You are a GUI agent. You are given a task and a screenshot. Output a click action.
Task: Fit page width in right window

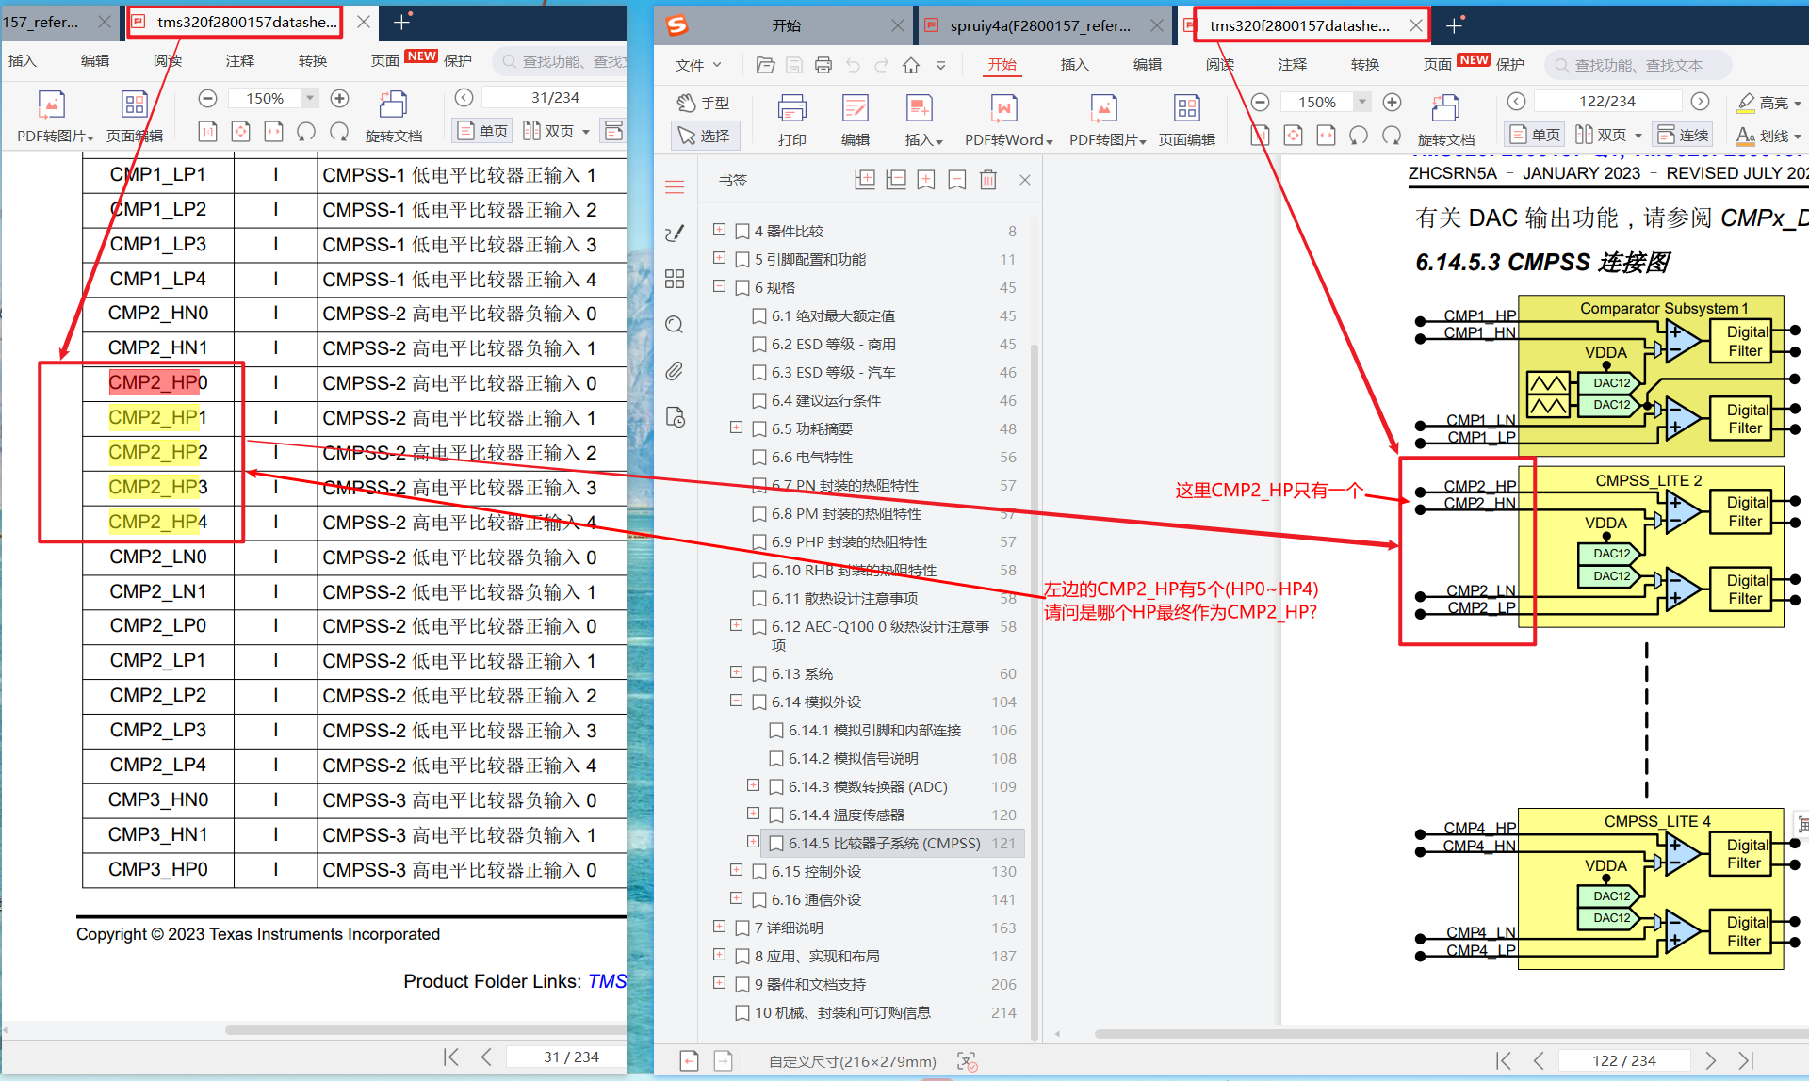click(x=1326, y=136)
